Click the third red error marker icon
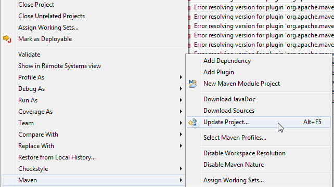The image size is (334, 187). 189,26
